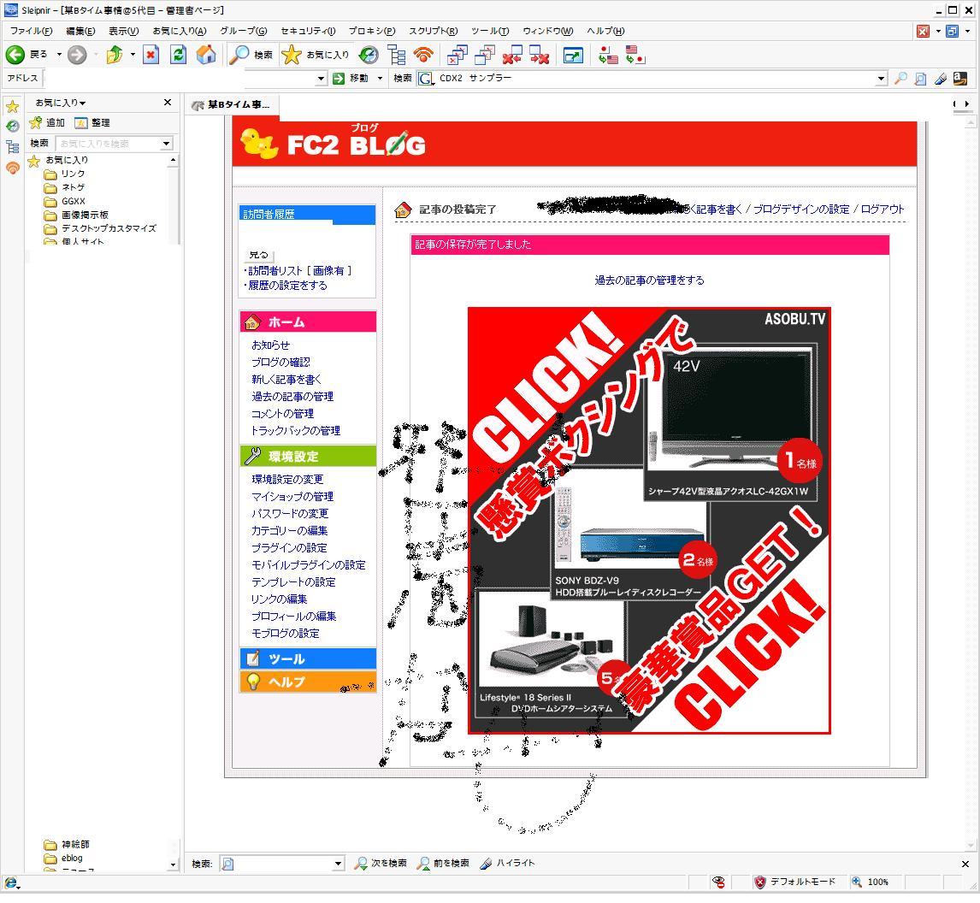Click the cascade windows icon

click(484, 55)
